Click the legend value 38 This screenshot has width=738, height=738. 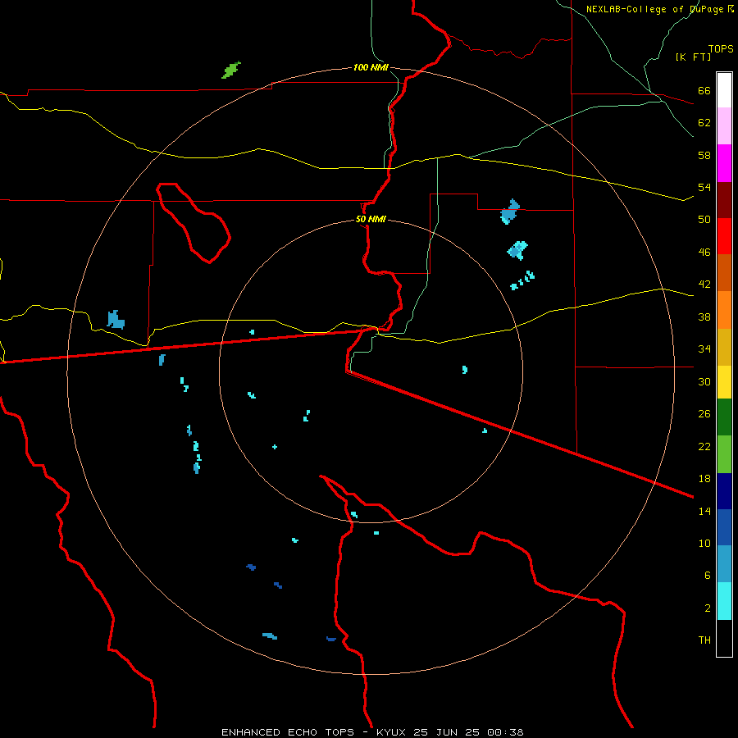tap(704, 317)
